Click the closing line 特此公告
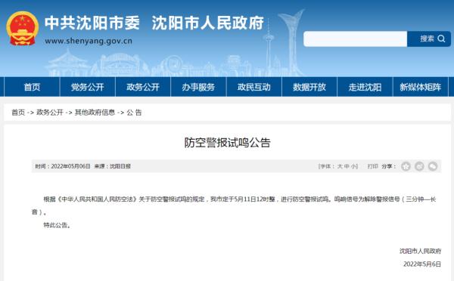Viewport: 454px width, 281px height. coord(57,225)
